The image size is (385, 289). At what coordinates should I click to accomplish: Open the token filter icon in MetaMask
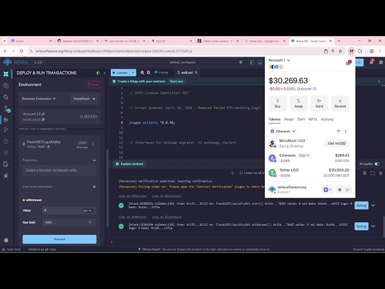(x=338, y=131)
